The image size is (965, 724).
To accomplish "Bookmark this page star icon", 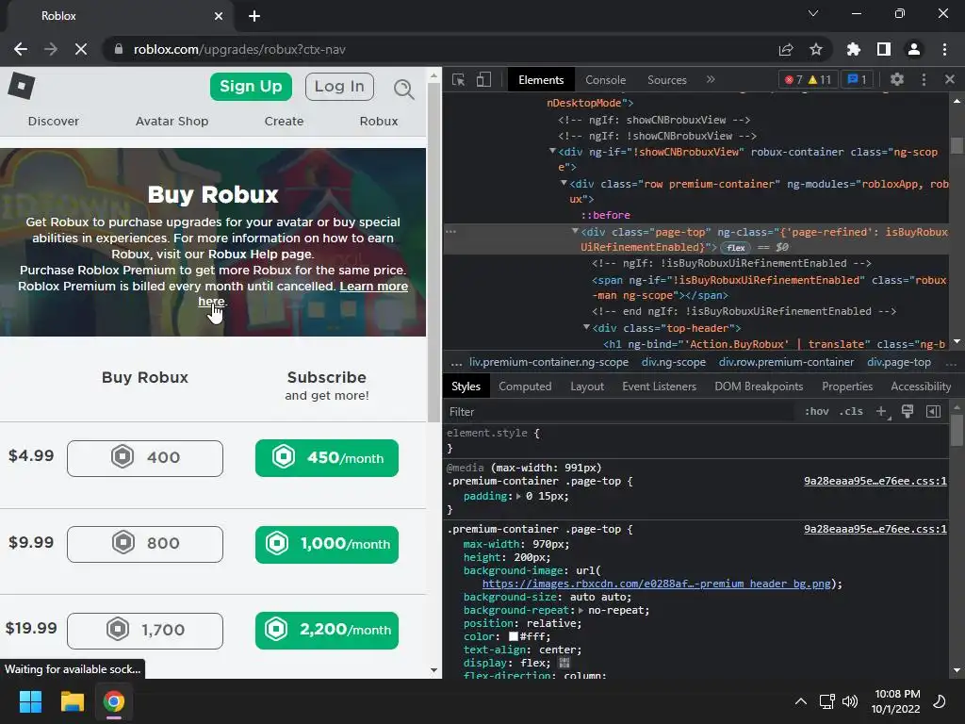I will pos(816,49).
